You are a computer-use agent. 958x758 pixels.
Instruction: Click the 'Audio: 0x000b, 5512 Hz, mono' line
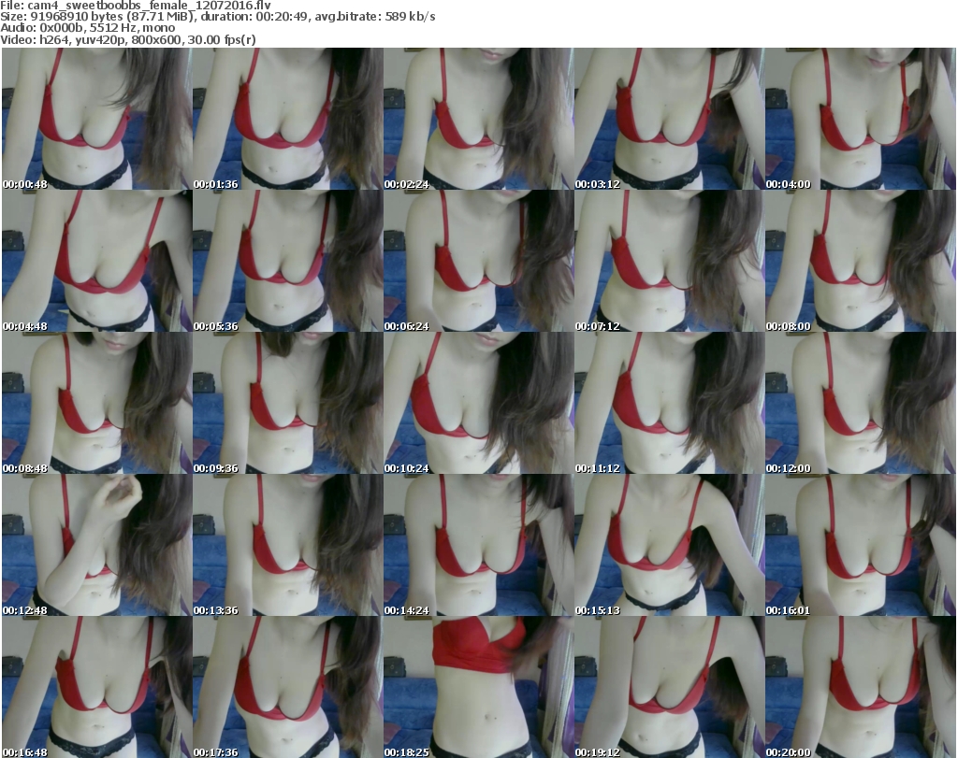pyautogui.click(x=87, y=28)
